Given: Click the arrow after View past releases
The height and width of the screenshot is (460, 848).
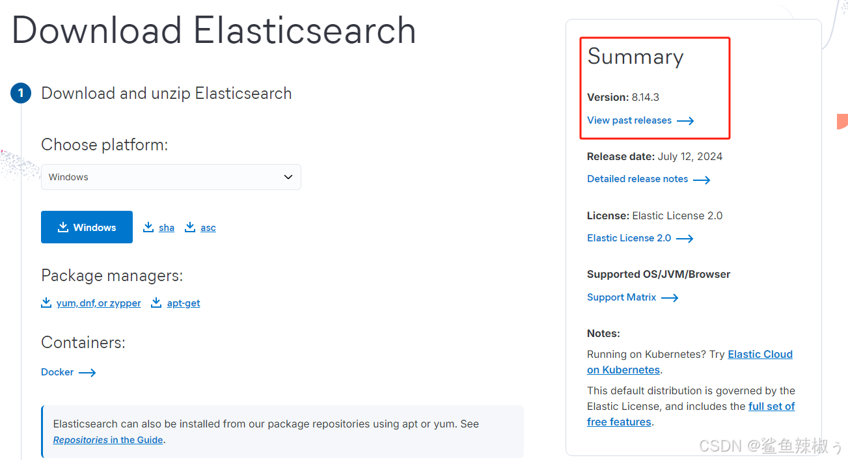Looking at the screenshot, I should click(685, 121).
